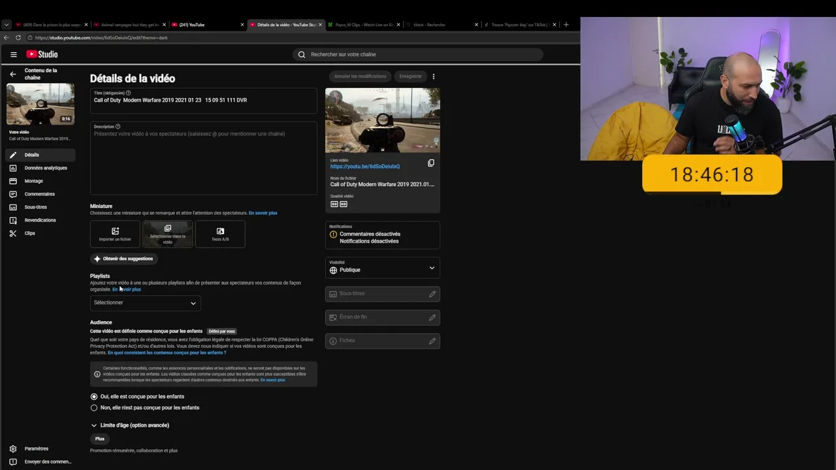Screen dimensions: 836x470
Task: Open Clips with the scissors icon
Action: click(12, 233)
